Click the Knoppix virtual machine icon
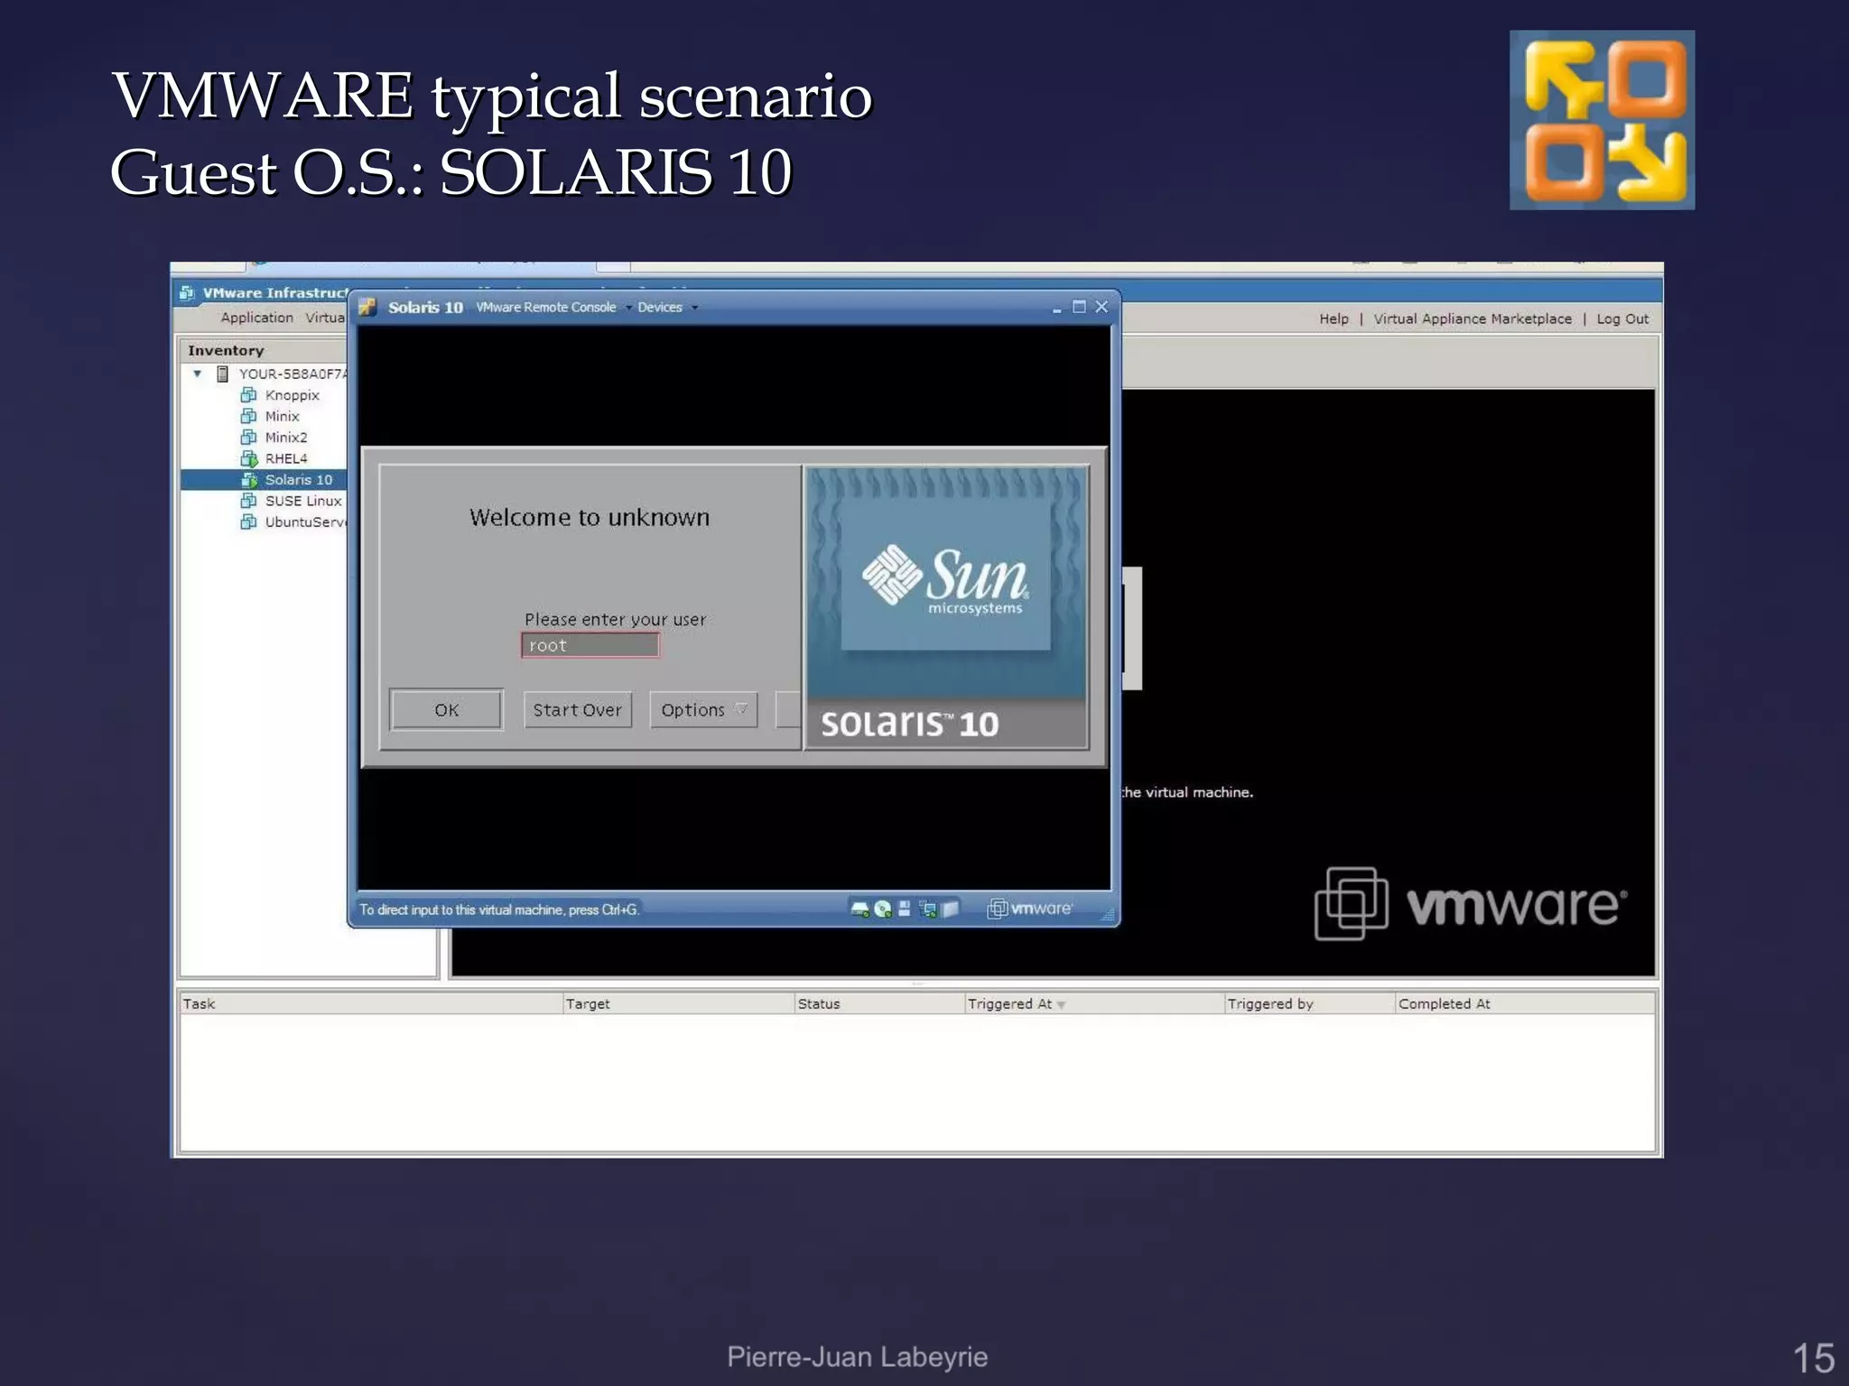The width and height of the screenshot is (1849, 1386). tap(248, 394)
